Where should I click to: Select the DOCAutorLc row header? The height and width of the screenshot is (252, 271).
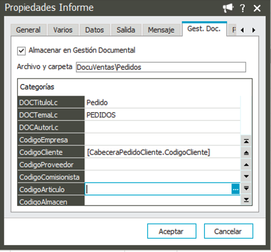point(51,127)
